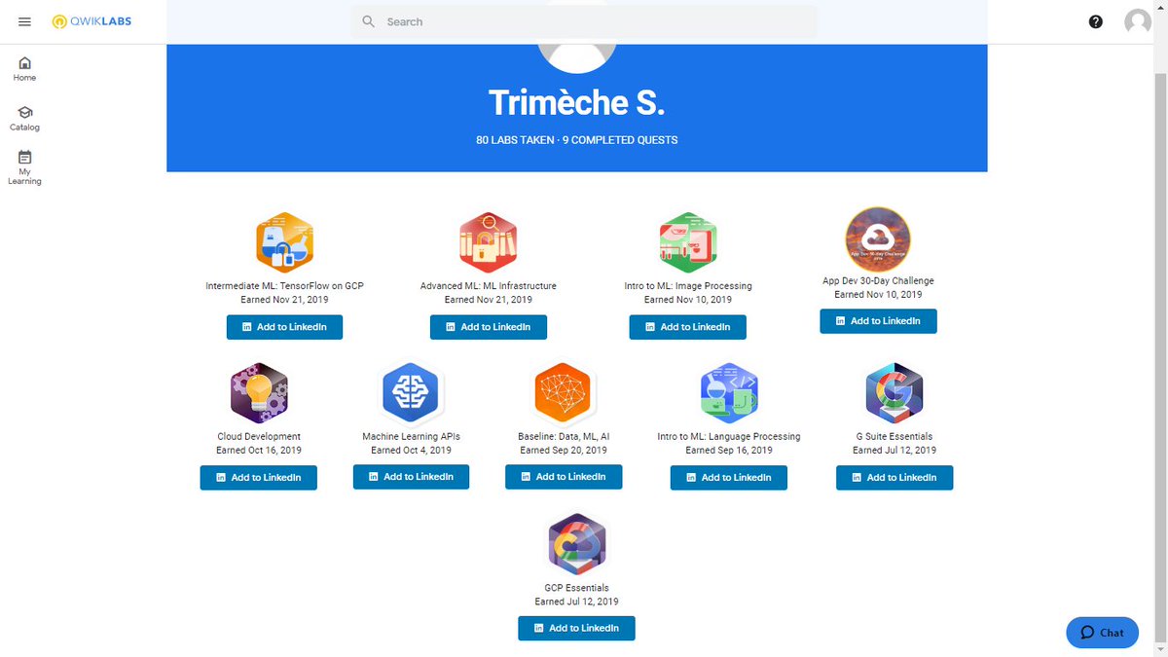Go to Home in the sidebar
Image resolution: width=1168 pixels, height=657 pixels.
(24, 69)
